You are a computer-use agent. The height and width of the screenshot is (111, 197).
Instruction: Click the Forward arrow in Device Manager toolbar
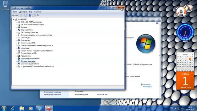click(x=16, y=15)
